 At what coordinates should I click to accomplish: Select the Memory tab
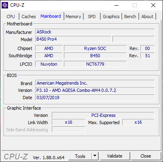[x=73, y=17]
